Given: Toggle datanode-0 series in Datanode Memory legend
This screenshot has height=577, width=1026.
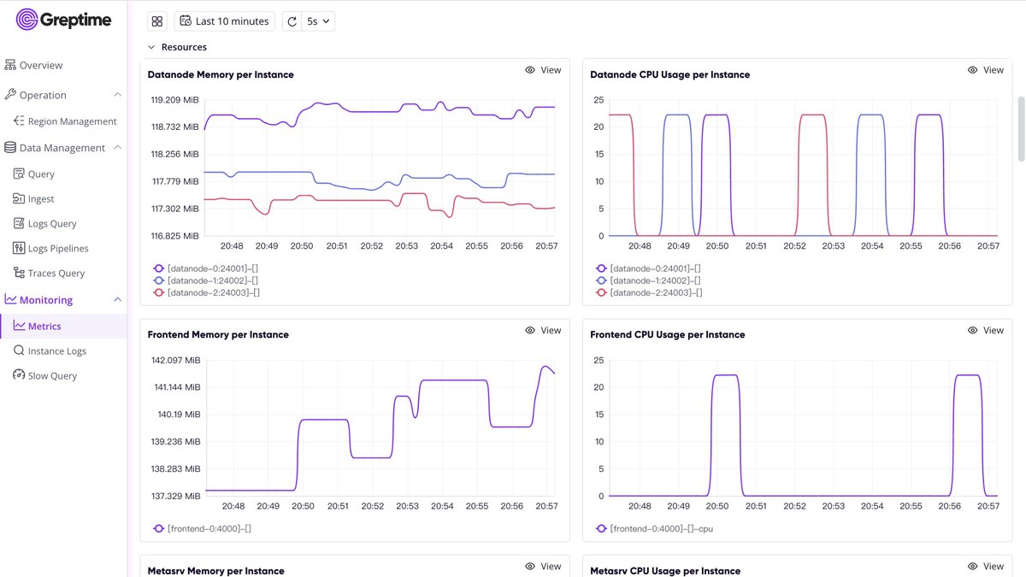Looking at the screenshot, I should tap(206, 268).
